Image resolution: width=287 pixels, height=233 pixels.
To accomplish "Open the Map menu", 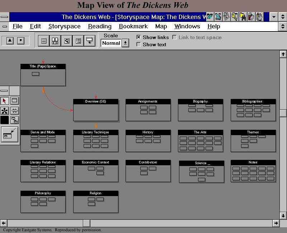I will (x=161, y=27).
